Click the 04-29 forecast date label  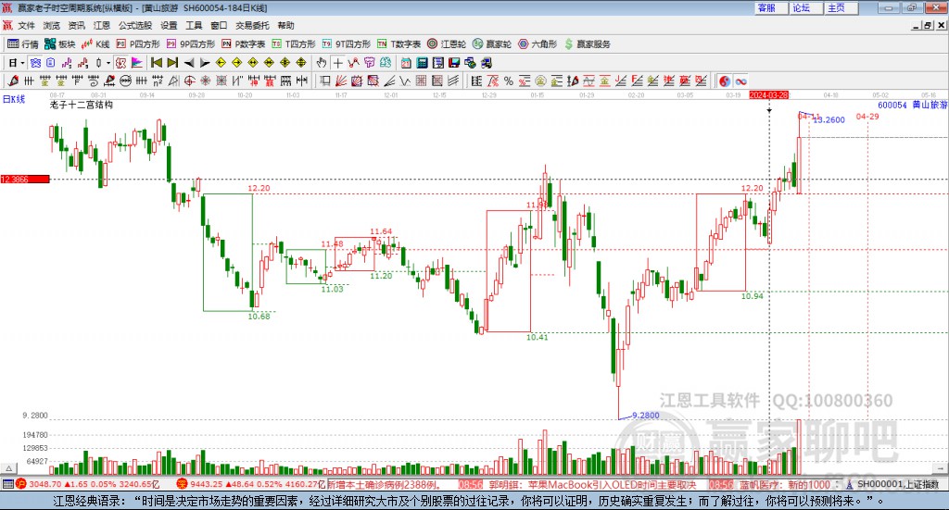(x=867, y=116)
